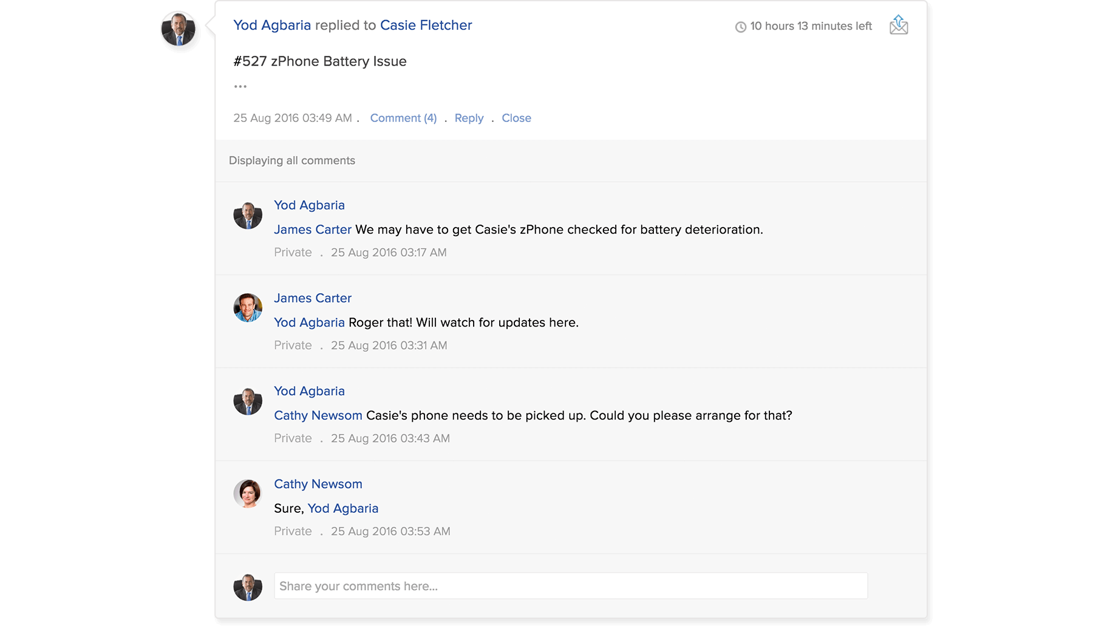1093x627 pixels.
Task: Click the 10 hours 13 minutes left label
Action: click(x=811, y=26)
